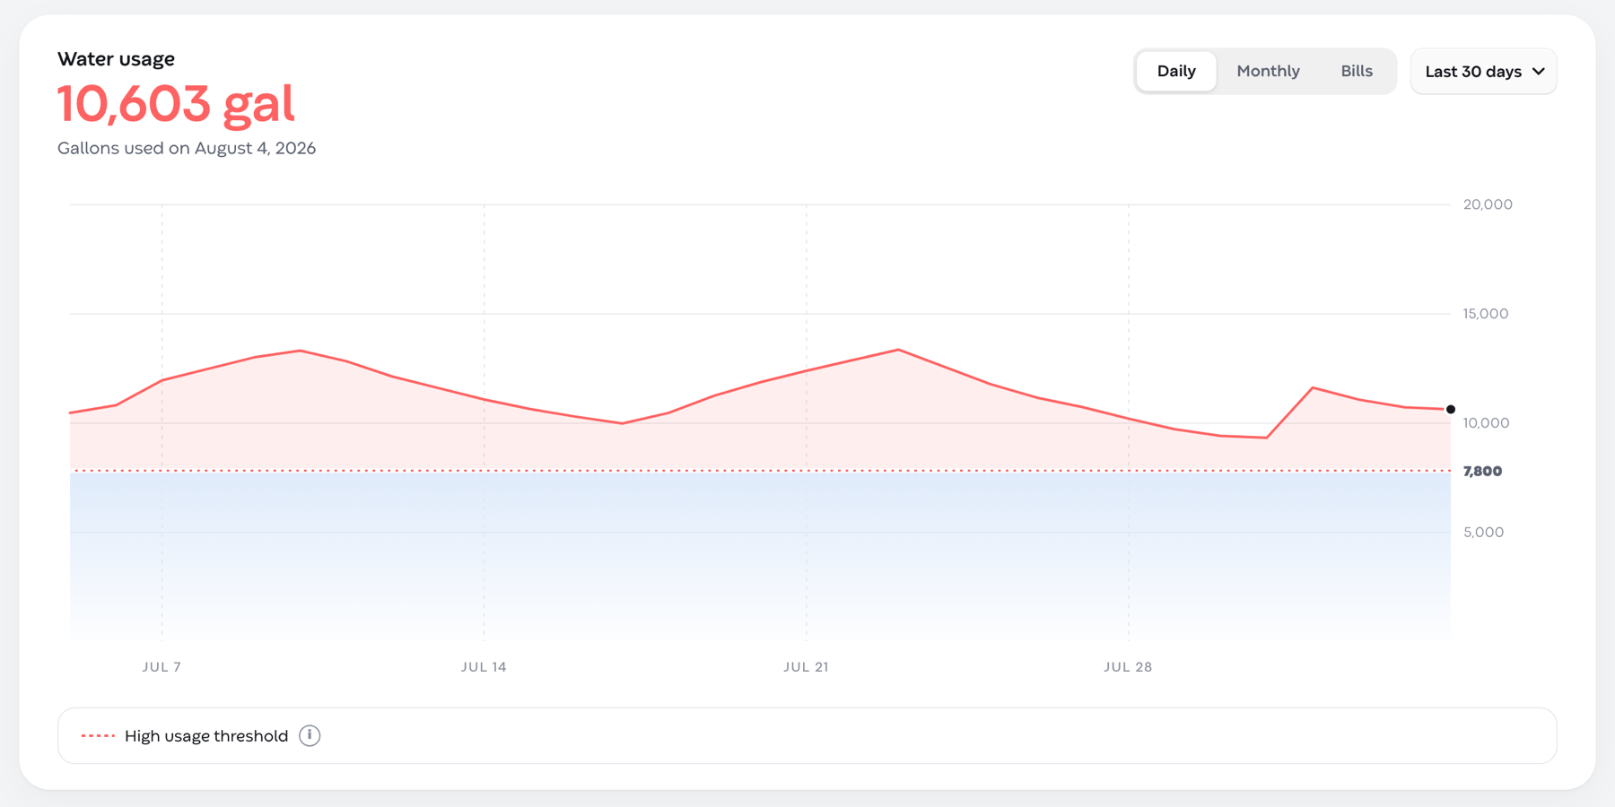Switch to the Monthly view tab

1268,71
